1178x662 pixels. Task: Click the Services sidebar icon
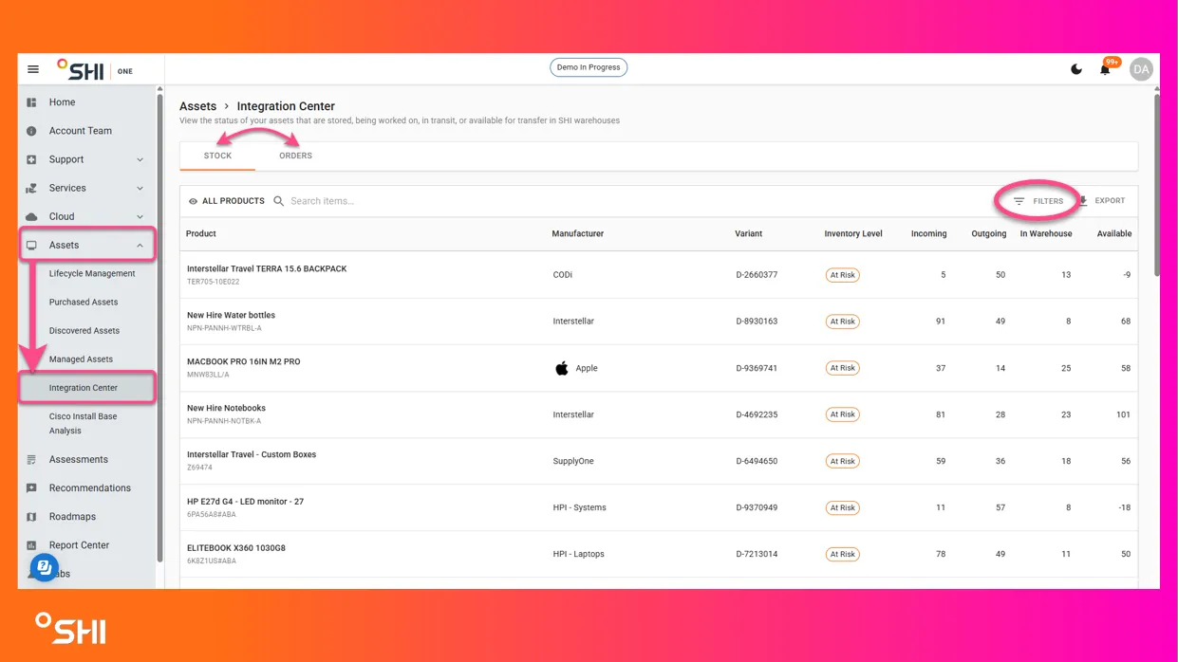(31, 188)
